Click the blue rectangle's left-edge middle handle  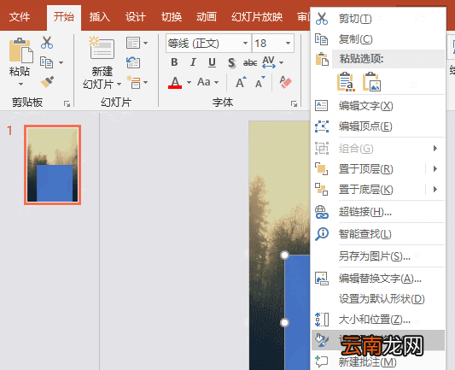point(284,322)
